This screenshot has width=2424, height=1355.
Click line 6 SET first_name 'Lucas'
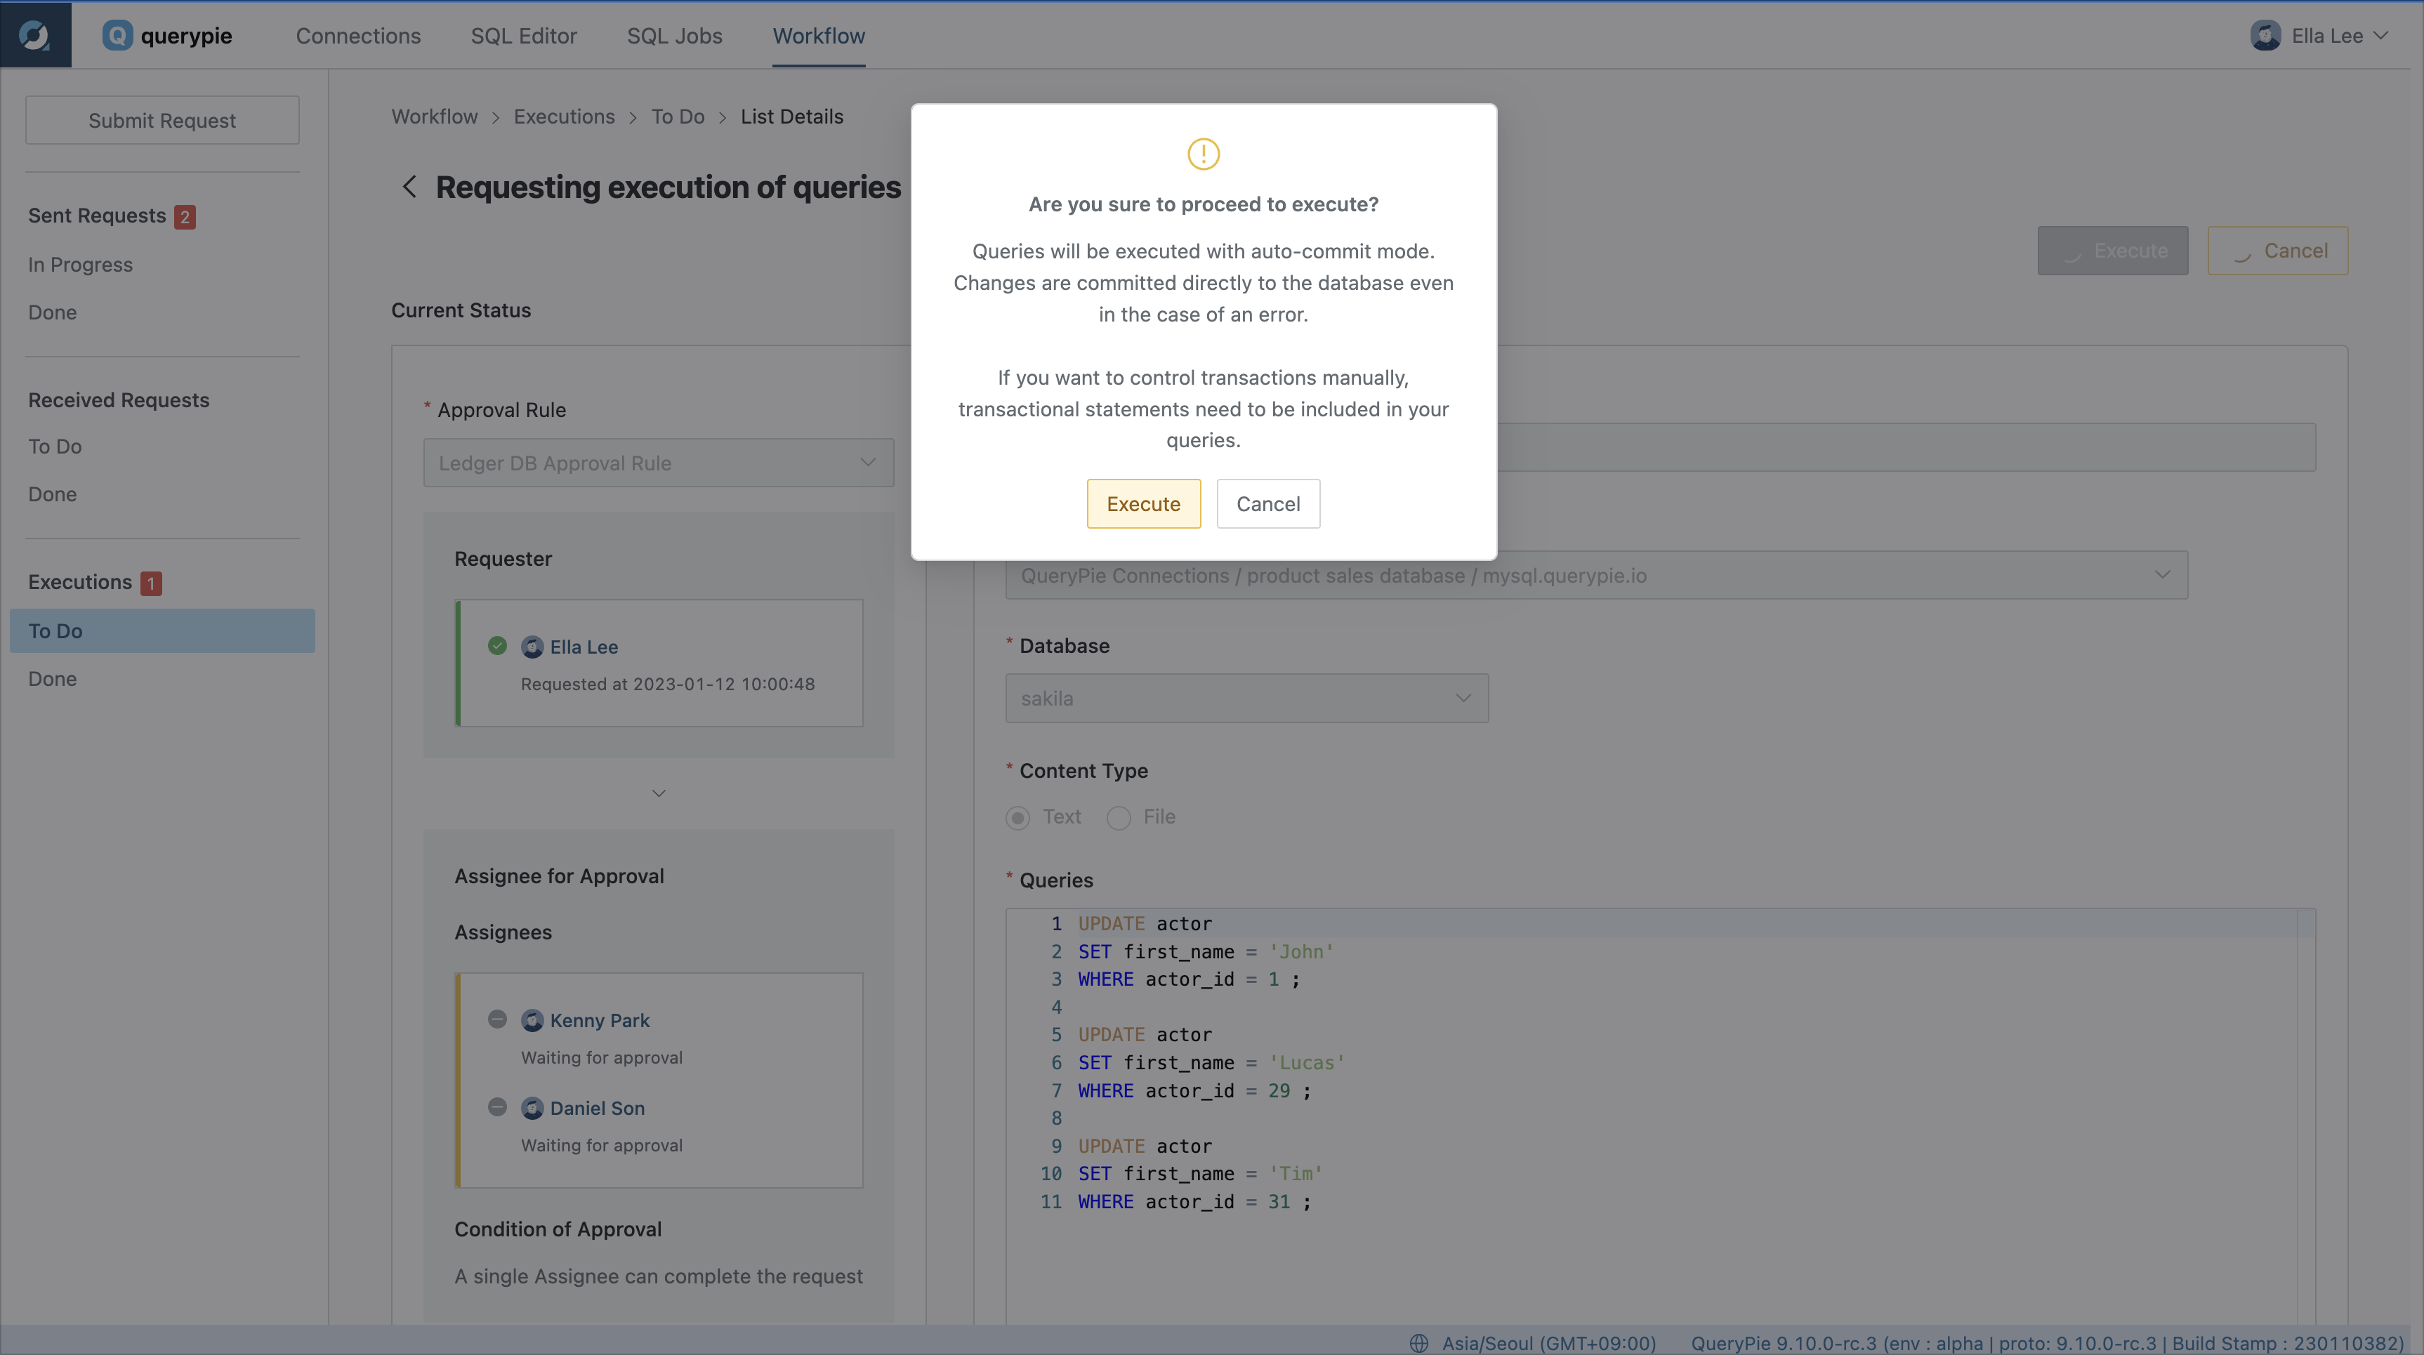1211,1062
